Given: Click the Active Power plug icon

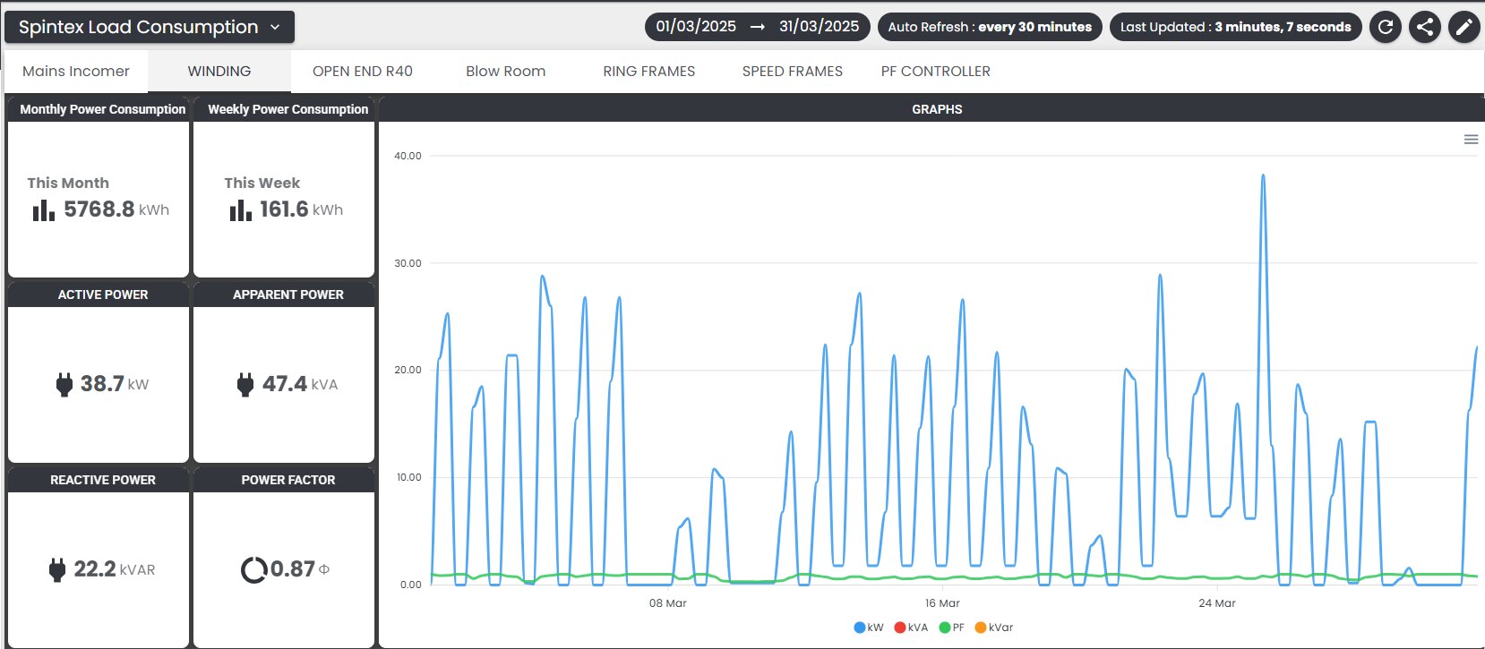Looking at the screenshot, I should coord(64,384).
